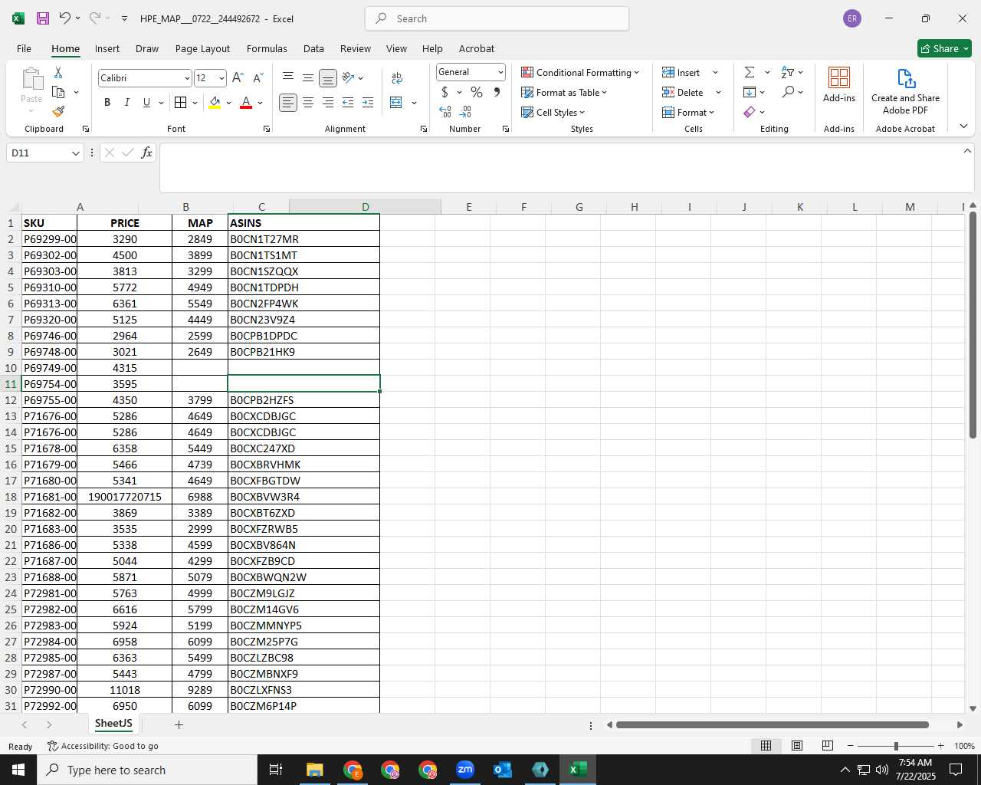Click the Search box in title bar
Screen dimensions: 981x785
497,18
